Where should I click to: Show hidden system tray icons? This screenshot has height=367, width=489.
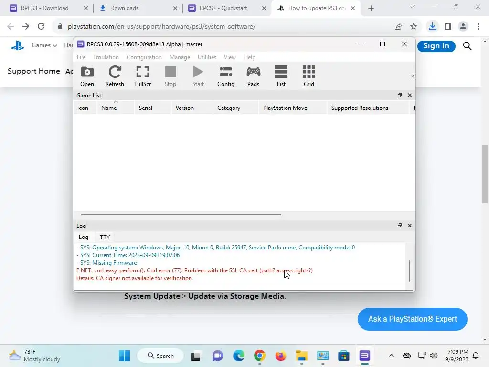tap(392, 356)
